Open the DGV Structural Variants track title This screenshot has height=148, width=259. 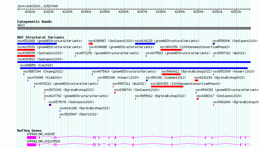[x=41, y=37]
